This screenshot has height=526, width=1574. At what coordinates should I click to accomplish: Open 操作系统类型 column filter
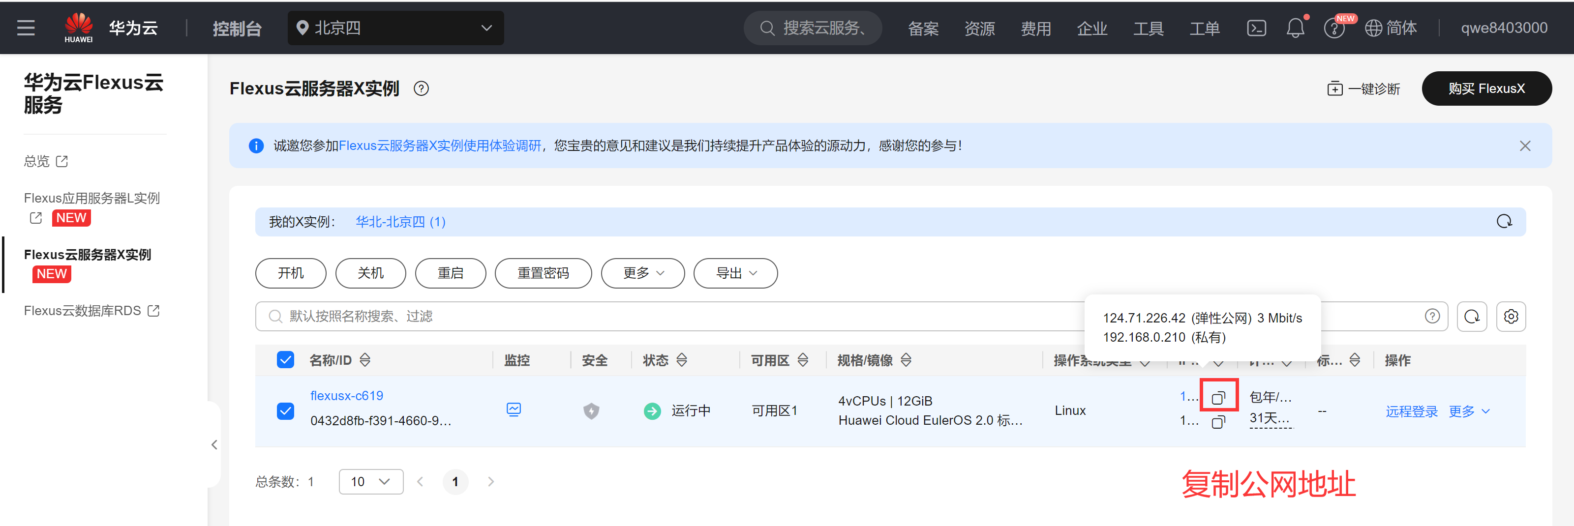click(x=1145, y=363)
